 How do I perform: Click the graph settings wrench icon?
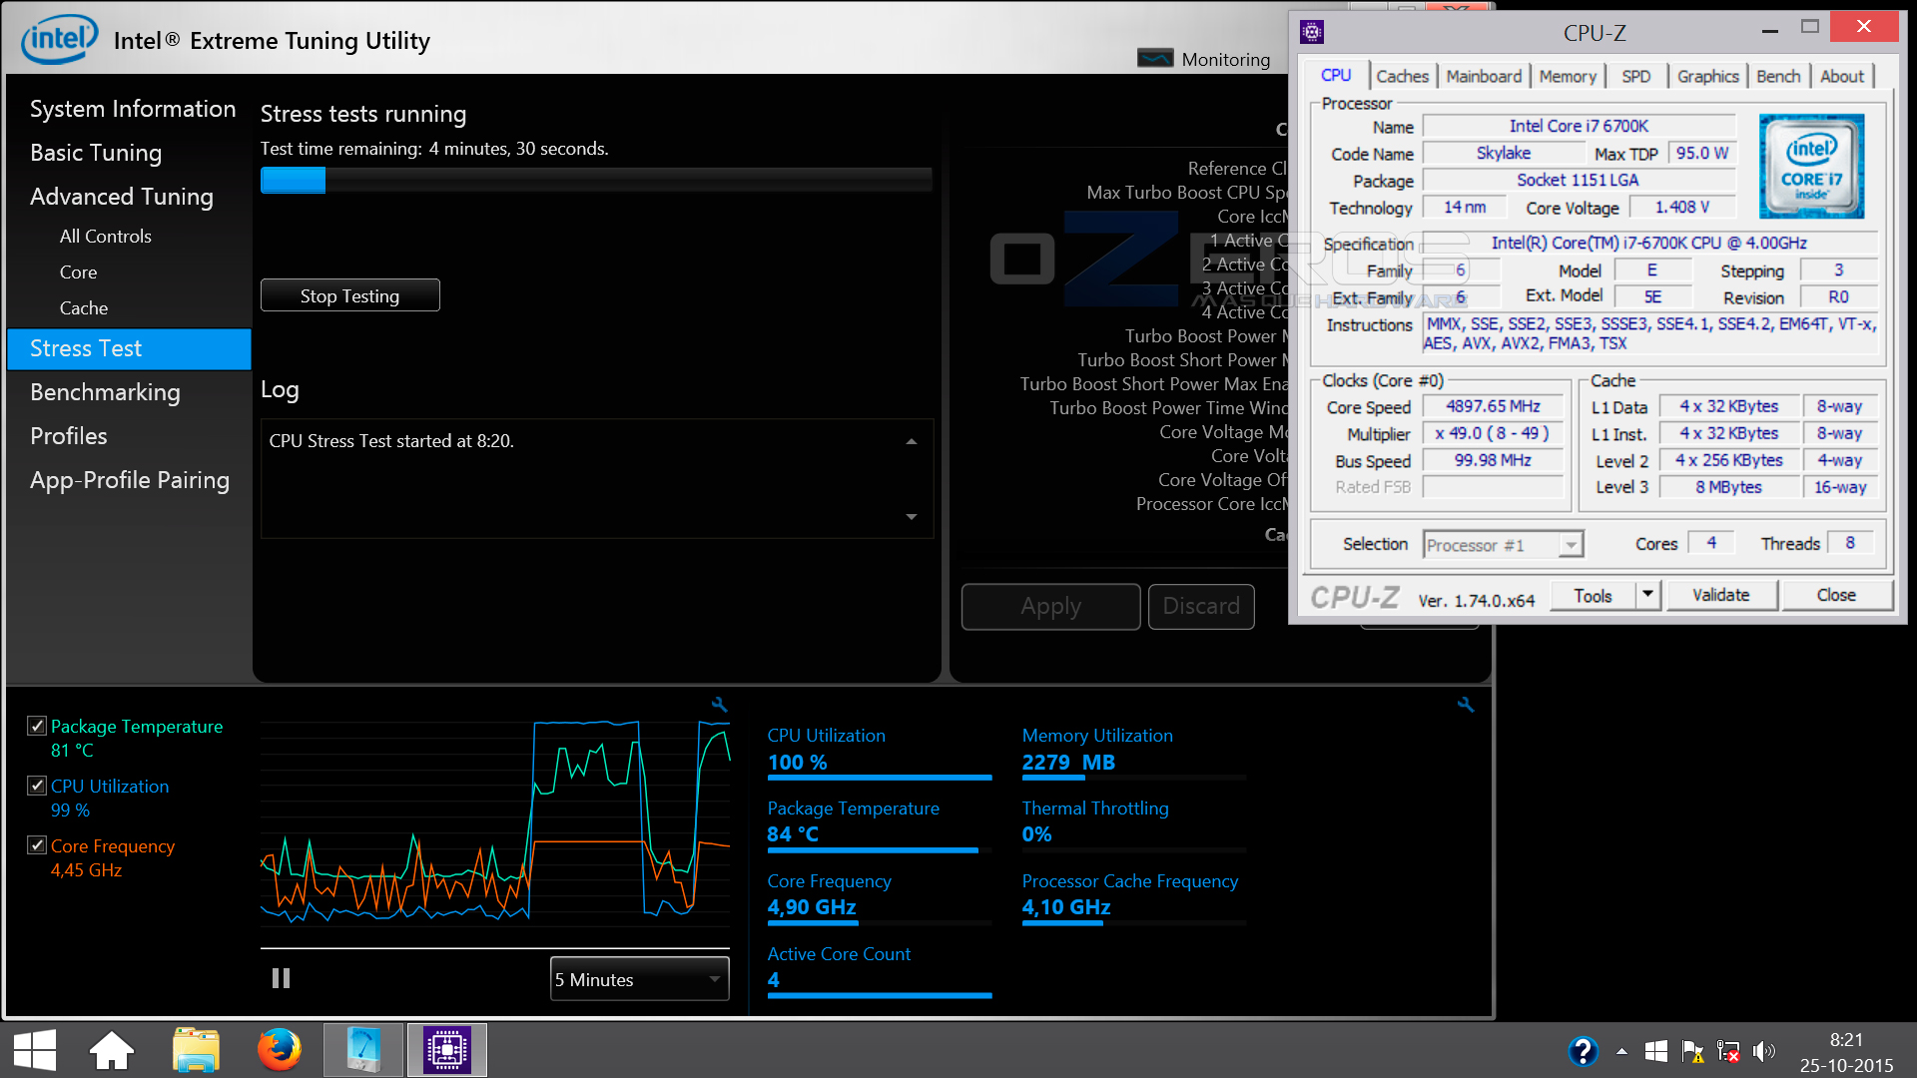point(719,705)
